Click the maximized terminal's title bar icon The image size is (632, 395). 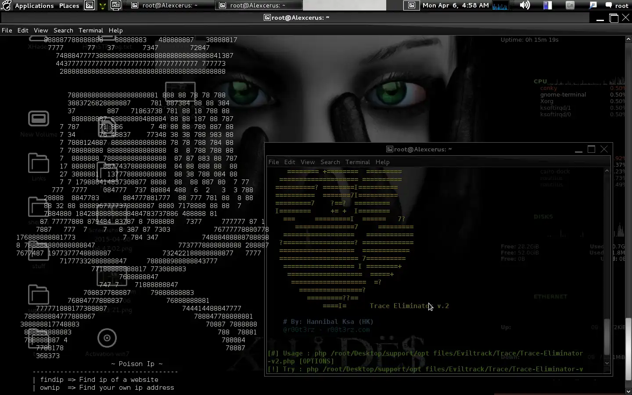pyautogui.click(x=267, y=18)
